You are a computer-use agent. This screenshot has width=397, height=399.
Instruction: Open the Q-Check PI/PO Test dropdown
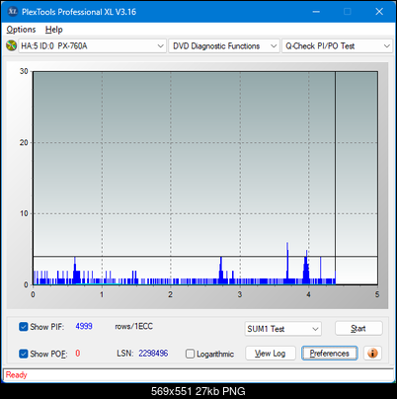point(337,45)
